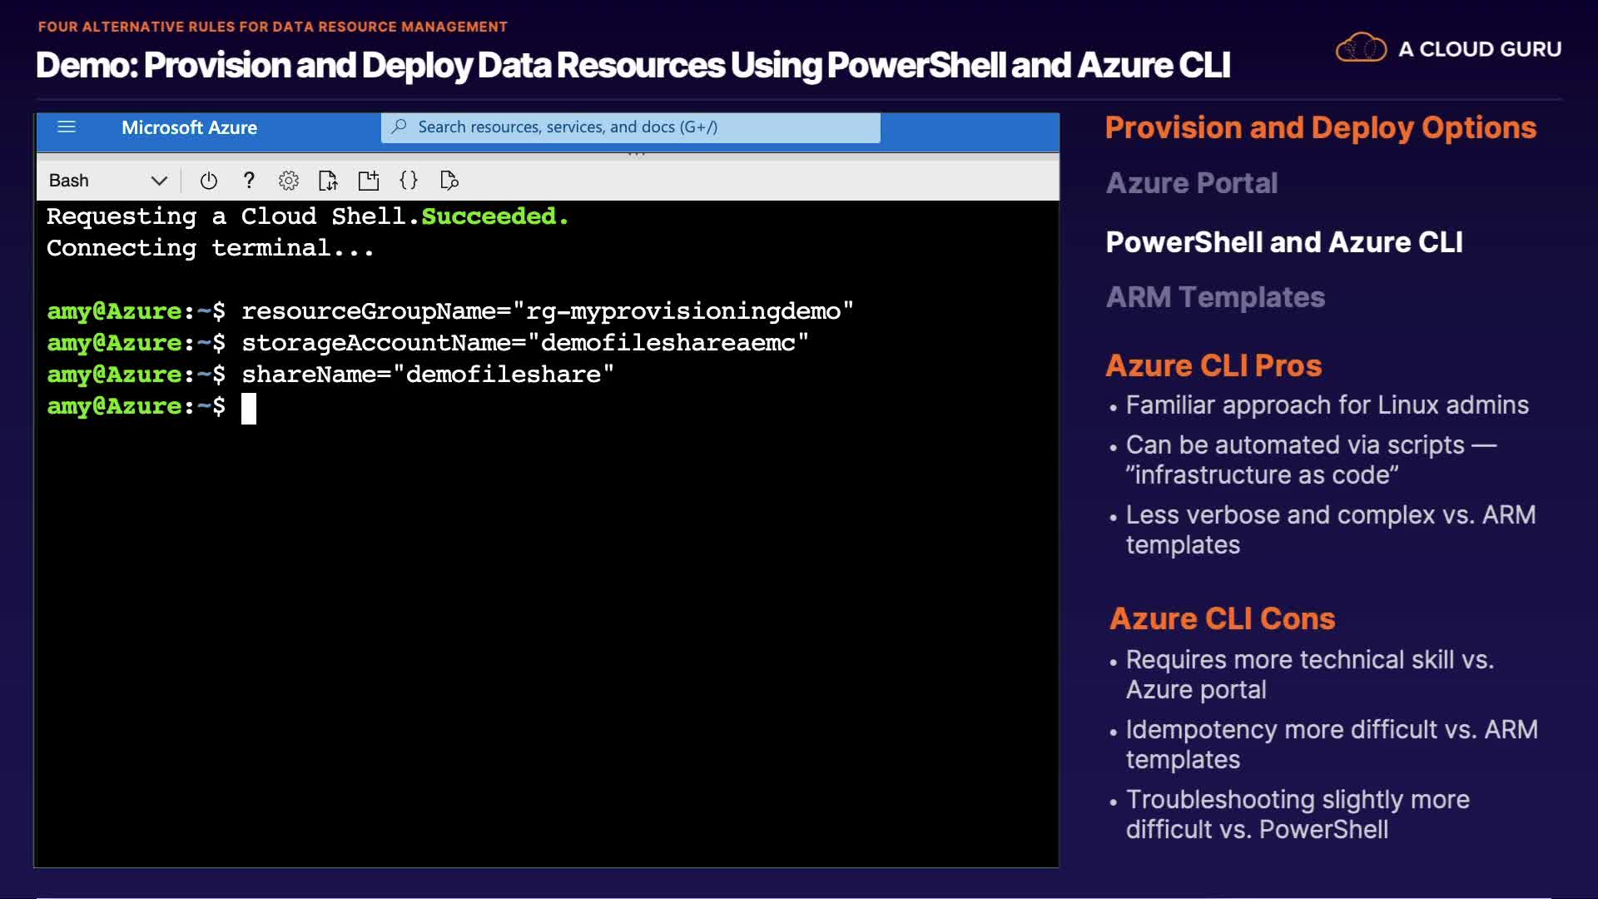Select the Azure Portal option heading
Viewport: 1598px width, 899px height.
1191,183
